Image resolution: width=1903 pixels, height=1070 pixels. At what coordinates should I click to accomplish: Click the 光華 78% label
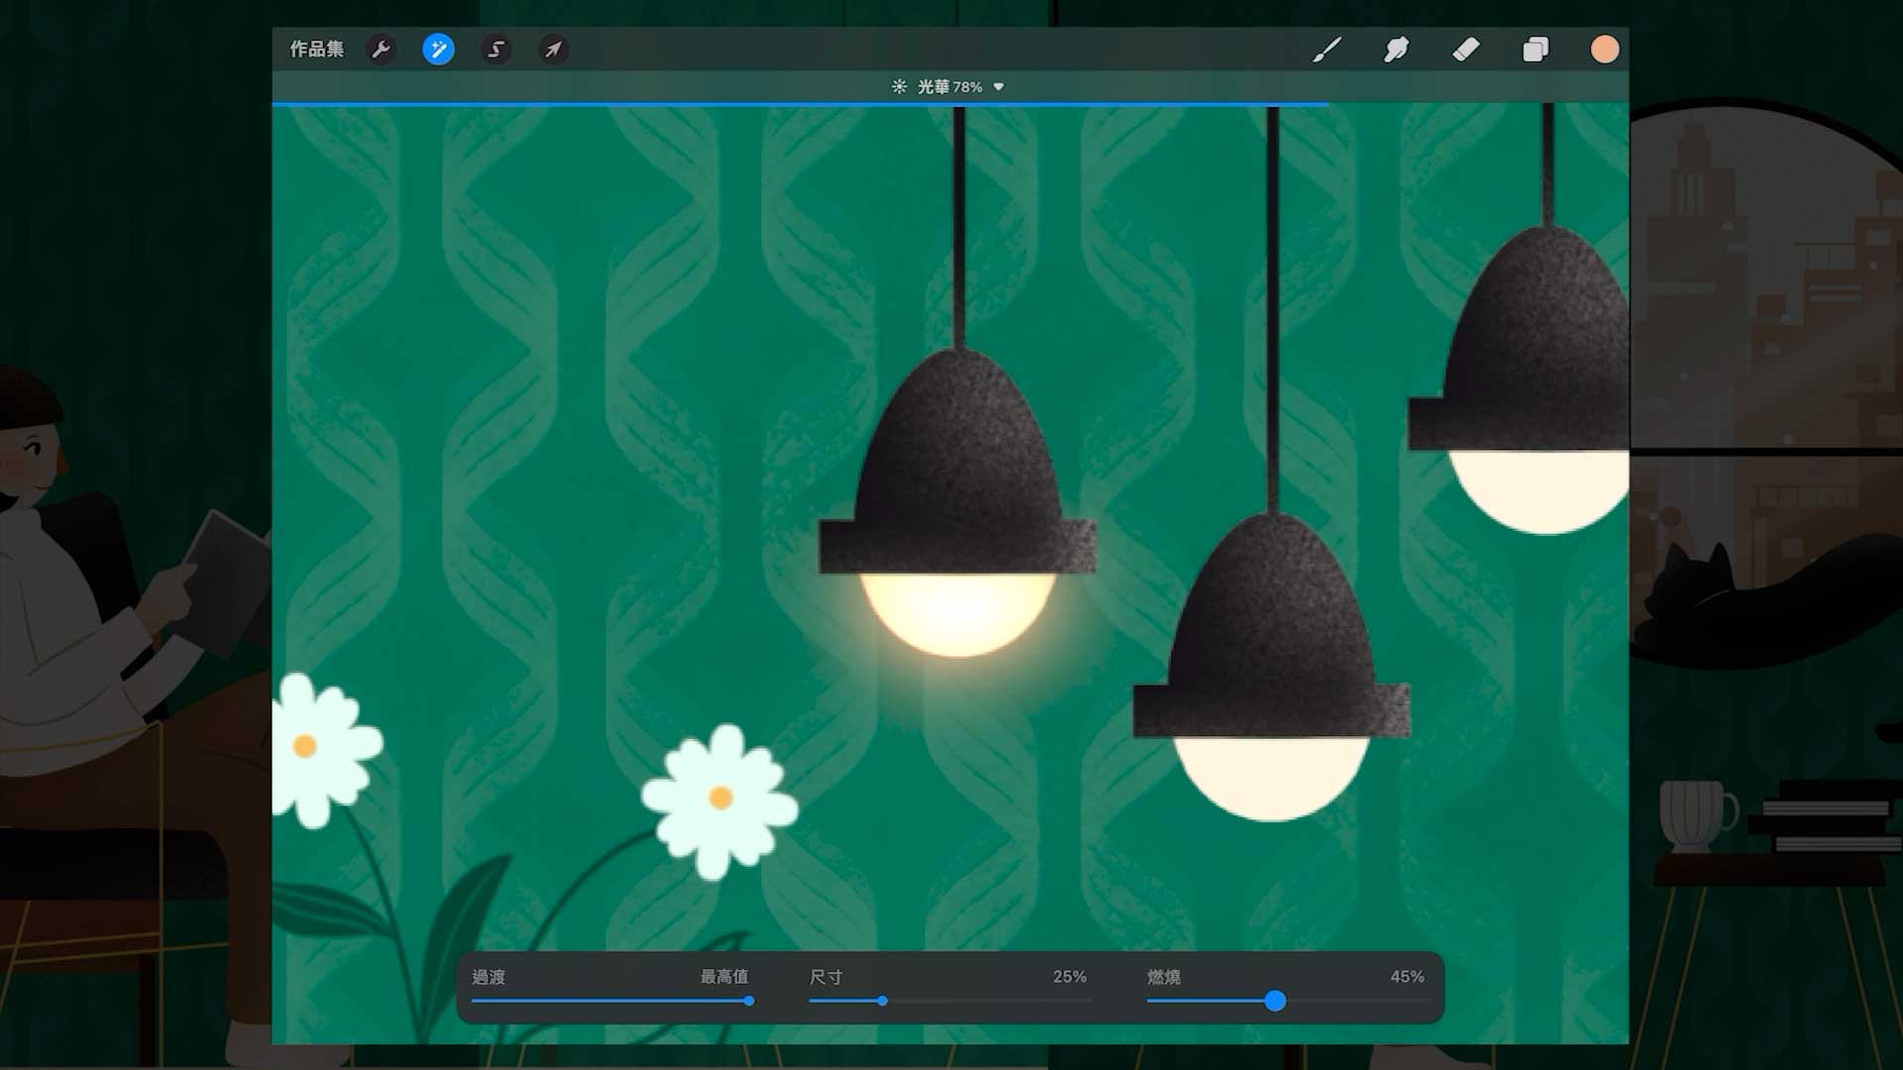950,87
